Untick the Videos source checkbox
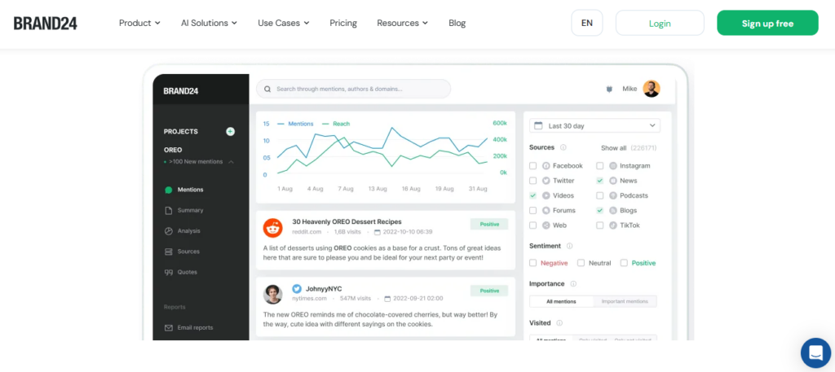The image size is (835, 372). coord(533,195)
